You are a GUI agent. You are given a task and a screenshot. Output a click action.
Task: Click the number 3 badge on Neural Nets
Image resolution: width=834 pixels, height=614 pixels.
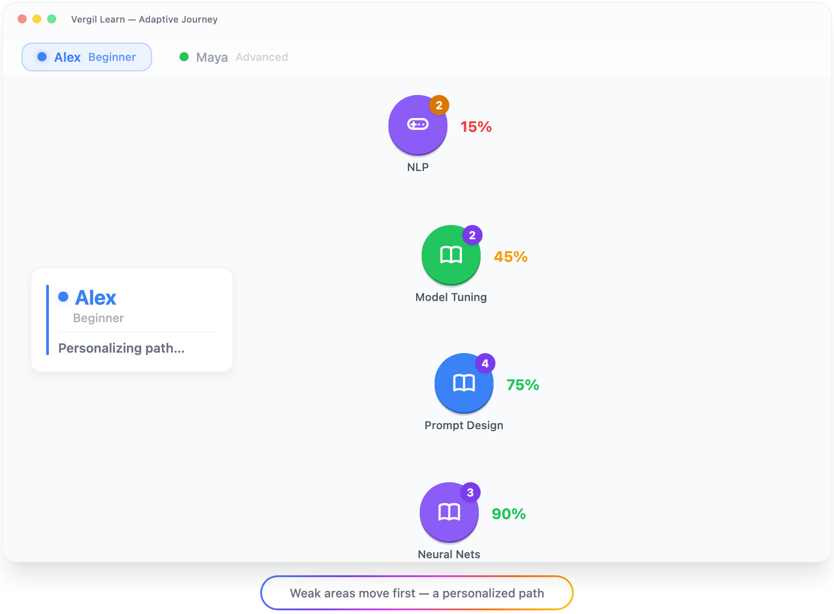[471, 493]
